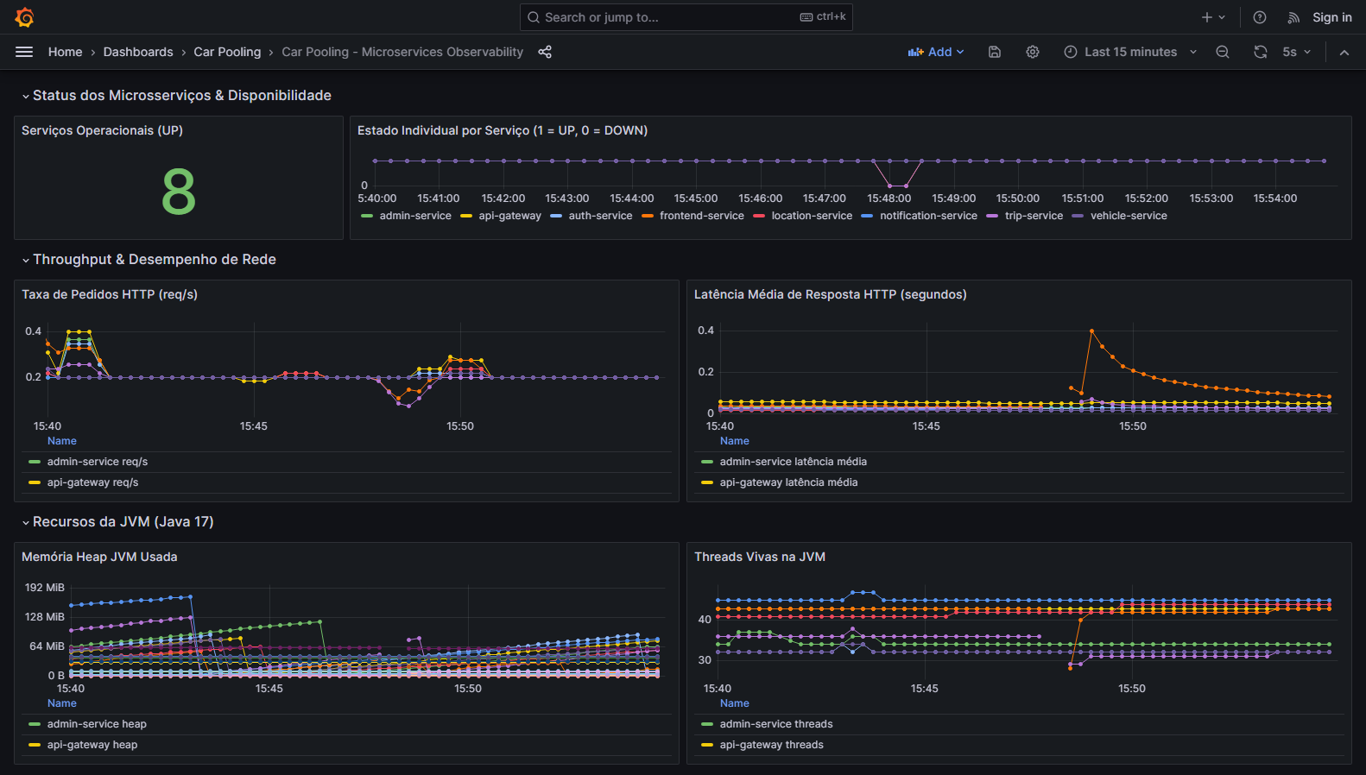Click the Sign in link

click(x=1332, y=17)
